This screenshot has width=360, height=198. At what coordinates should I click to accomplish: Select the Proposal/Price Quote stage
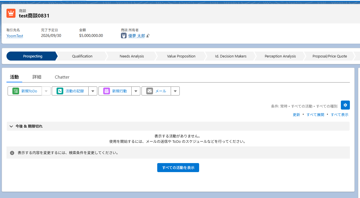(330, 56)
